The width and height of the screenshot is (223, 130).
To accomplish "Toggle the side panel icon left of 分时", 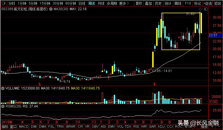I will (x=4, y=3).
